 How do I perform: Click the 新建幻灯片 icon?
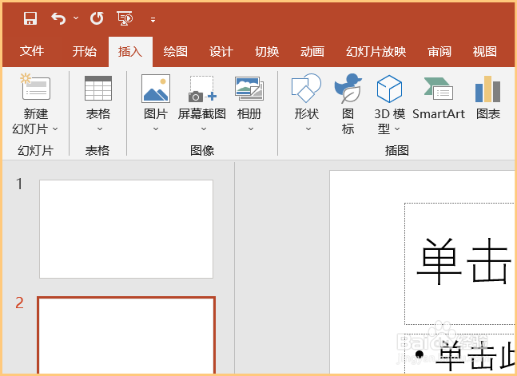[x=36, y=87]
